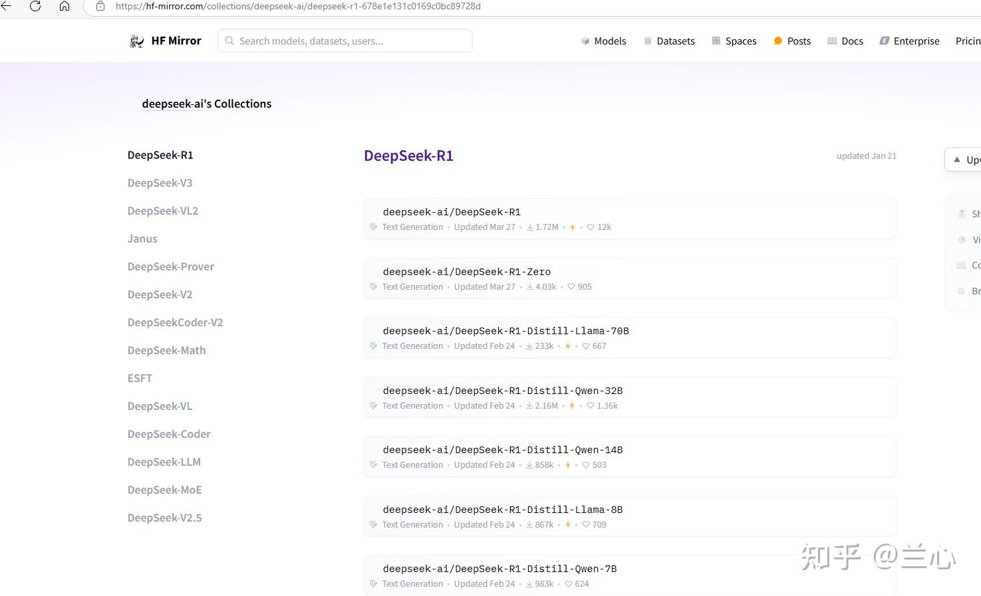
Task: Click download icon beside 858k
Action: point(530,465)
